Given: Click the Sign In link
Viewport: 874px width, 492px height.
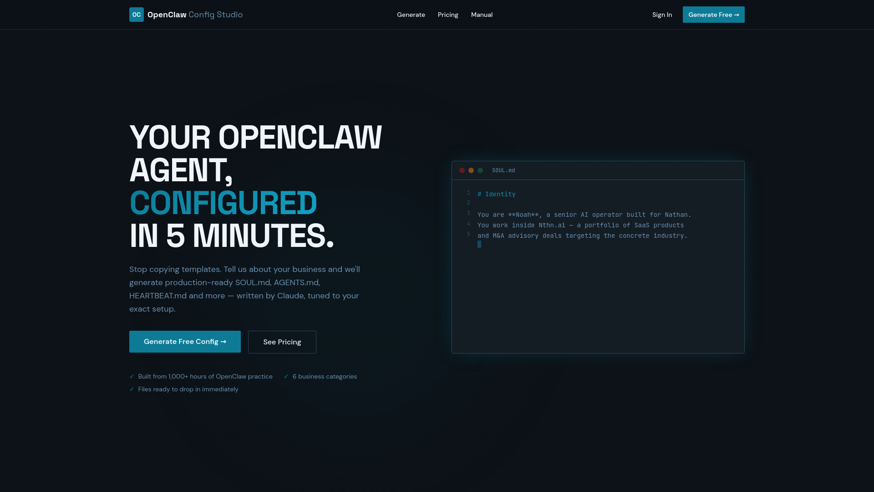Looking at the screenshot, I should (x=662, y=15).
